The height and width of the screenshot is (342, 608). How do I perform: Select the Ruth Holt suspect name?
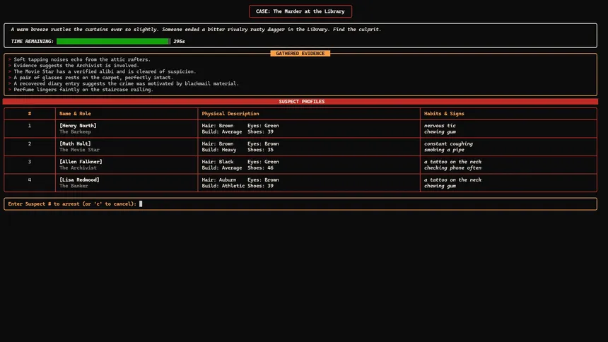[x=76, y=144]
